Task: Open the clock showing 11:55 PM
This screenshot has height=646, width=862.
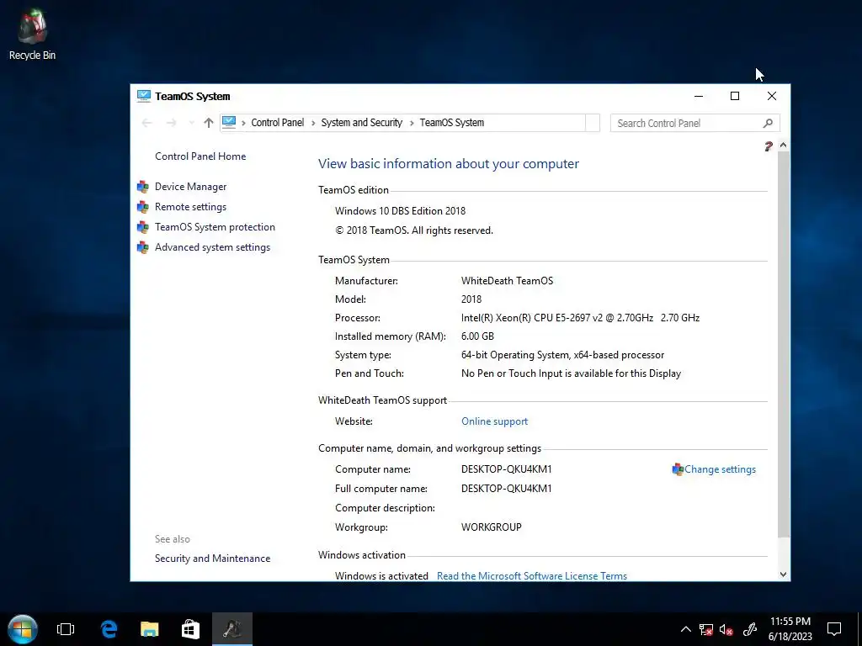Action: (790, 629)
